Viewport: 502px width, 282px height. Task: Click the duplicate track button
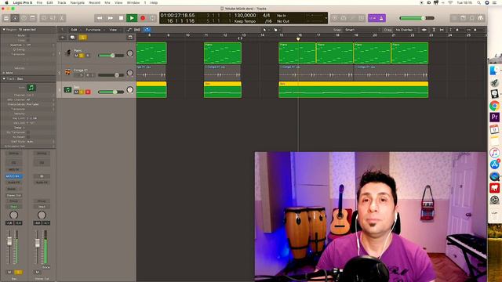click(73, 38)
